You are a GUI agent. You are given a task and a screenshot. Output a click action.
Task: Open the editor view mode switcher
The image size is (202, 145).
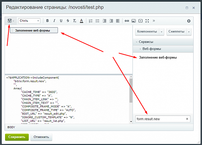[x=11, y=21]
